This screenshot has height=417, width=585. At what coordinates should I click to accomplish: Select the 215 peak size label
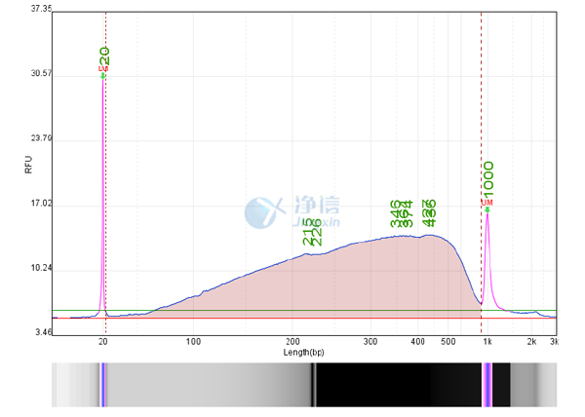point(307,234)
